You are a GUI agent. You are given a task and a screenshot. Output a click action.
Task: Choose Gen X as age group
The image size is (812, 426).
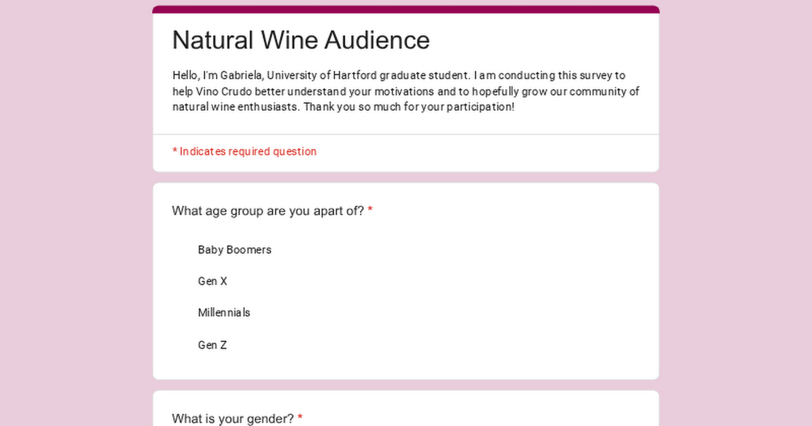point(212,281)
